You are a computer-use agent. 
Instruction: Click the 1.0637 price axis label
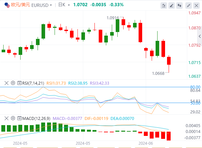[x=194, y=76]
